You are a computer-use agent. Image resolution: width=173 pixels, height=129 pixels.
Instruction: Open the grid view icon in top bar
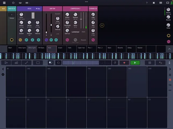click(x=161, y=3)
